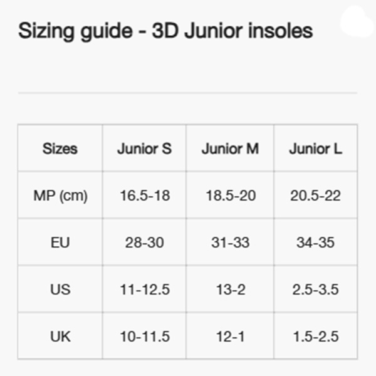Pick the US 13-2 size cell
The height and width of the screenshot is (376, 376).
(230, 290)
